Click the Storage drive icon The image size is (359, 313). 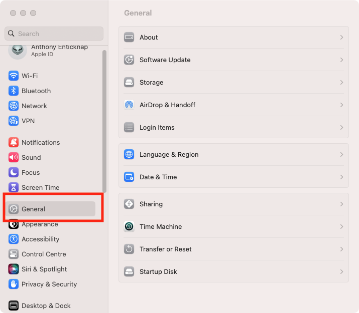click(129, 83)
